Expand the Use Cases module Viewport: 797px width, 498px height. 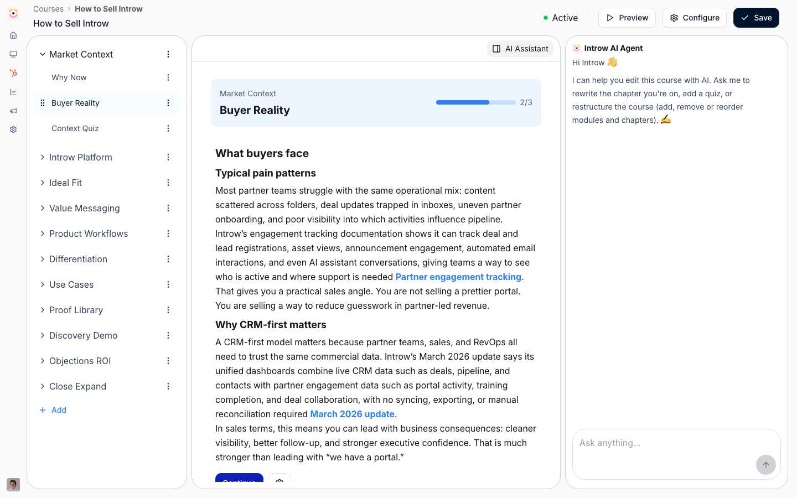[x=43, y=284]
